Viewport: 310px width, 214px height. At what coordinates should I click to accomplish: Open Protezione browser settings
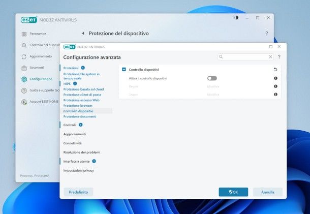[x=78, y=106]
